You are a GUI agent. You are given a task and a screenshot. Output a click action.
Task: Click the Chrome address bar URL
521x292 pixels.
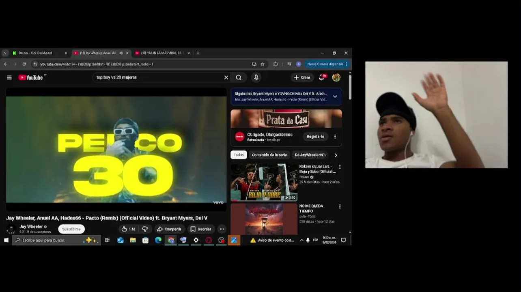[97, 64]
